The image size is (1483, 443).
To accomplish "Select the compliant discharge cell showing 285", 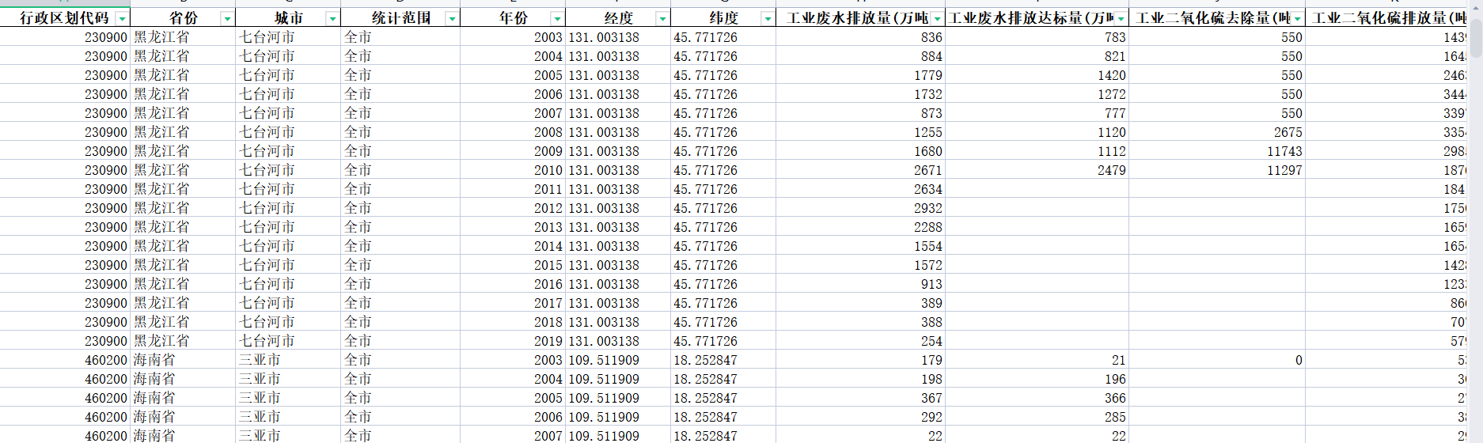I will pyautogui.click(x=1037, y=417).
